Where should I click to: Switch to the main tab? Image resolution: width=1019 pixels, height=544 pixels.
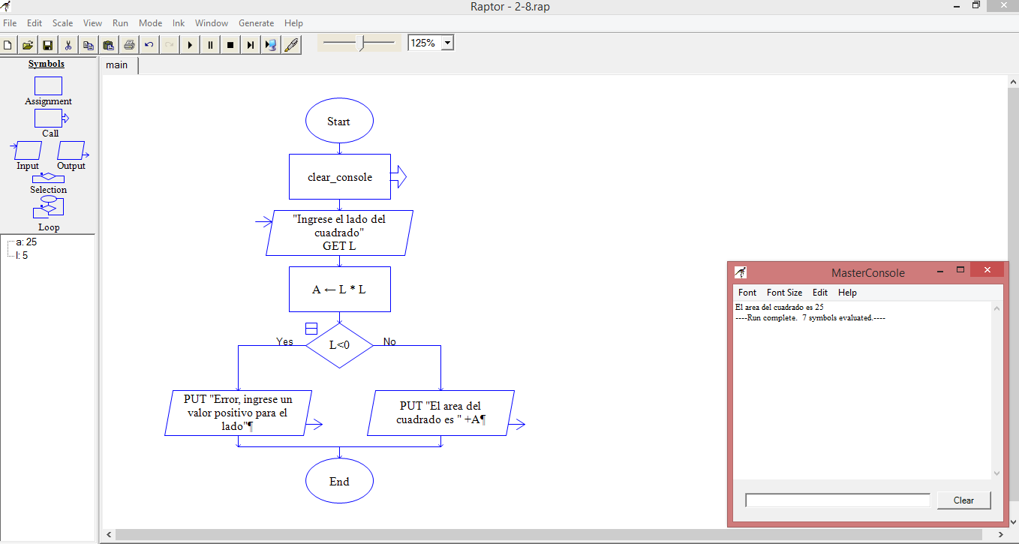tap(117, 65)
